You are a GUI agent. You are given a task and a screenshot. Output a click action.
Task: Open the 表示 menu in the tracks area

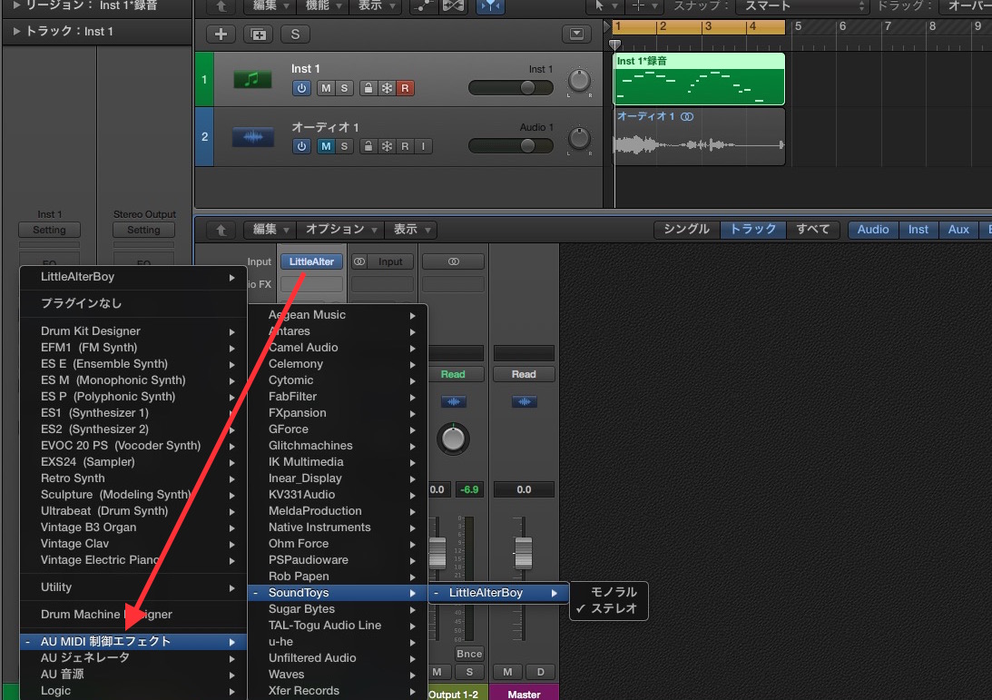point(377,5)
